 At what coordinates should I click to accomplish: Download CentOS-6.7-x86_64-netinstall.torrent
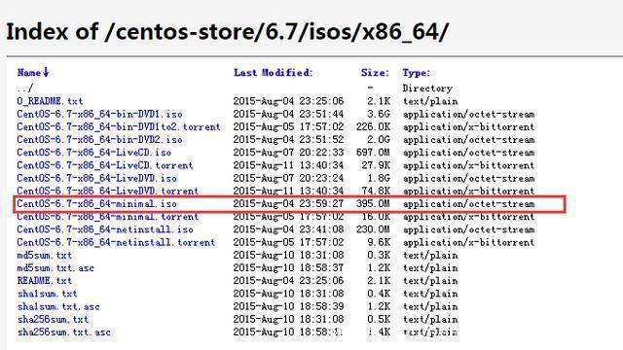pyautogui.click(x=116, y=242)
